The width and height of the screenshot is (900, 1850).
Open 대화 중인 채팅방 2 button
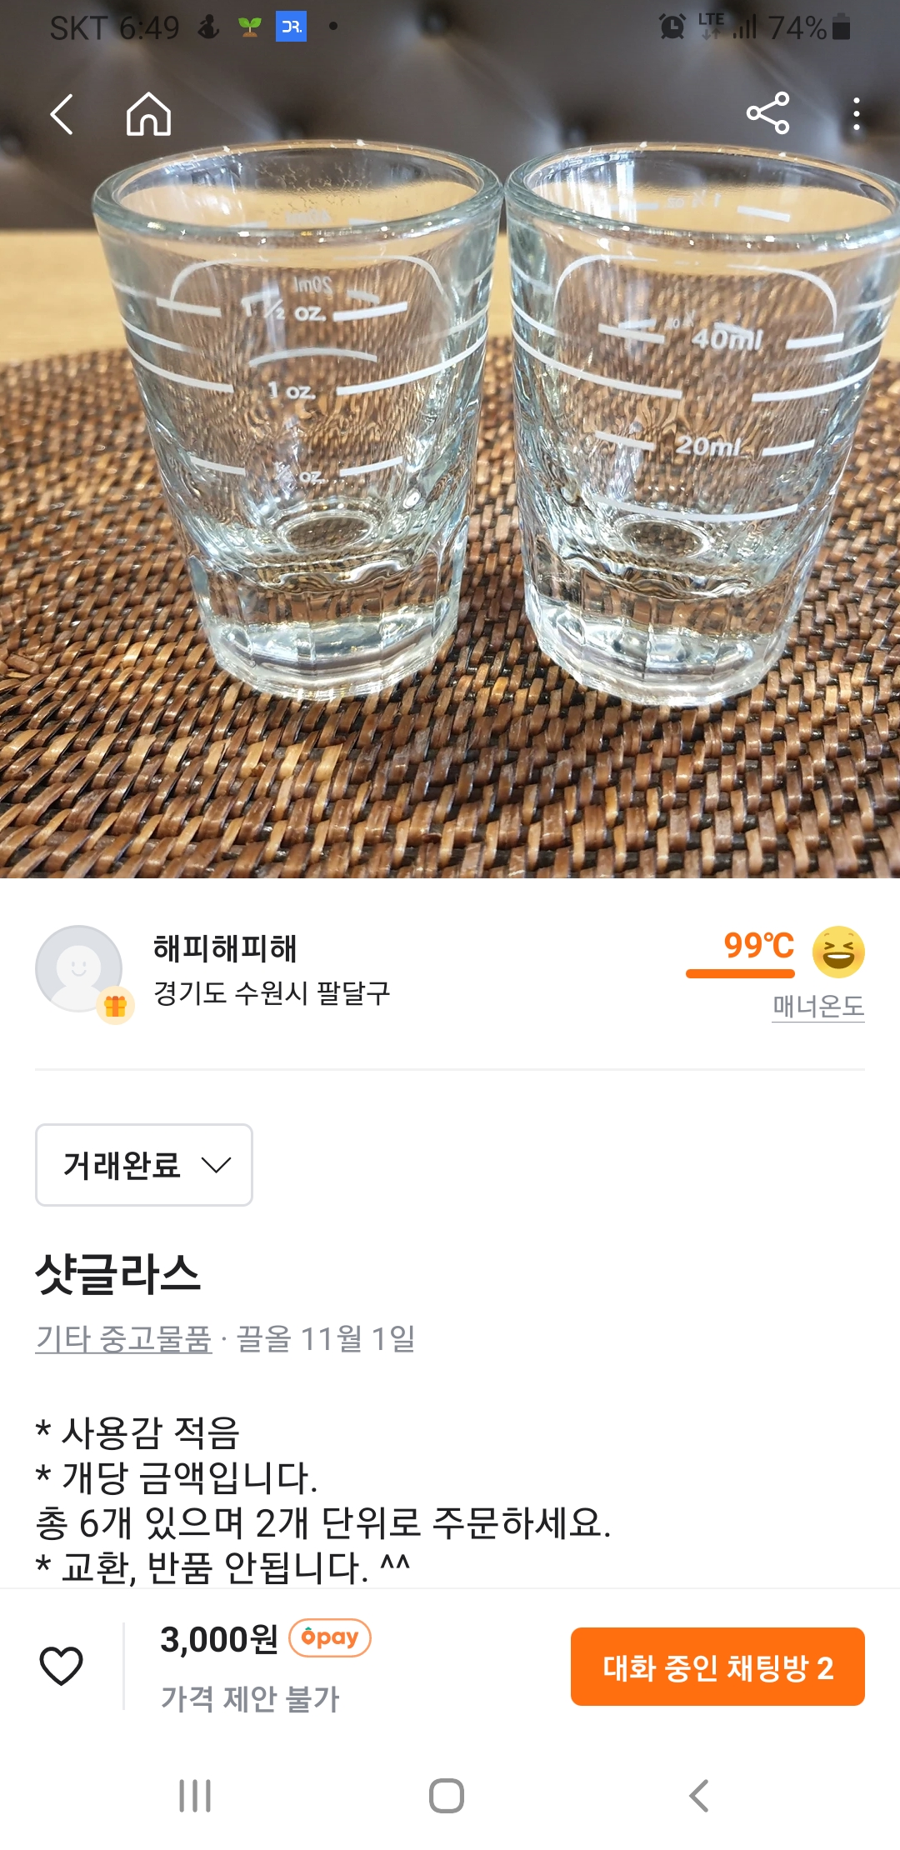coord(717,1667)
